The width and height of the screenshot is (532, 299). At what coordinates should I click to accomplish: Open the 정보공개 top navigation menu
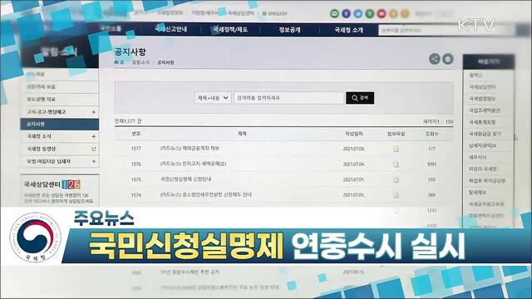click(x=289, y=30)
